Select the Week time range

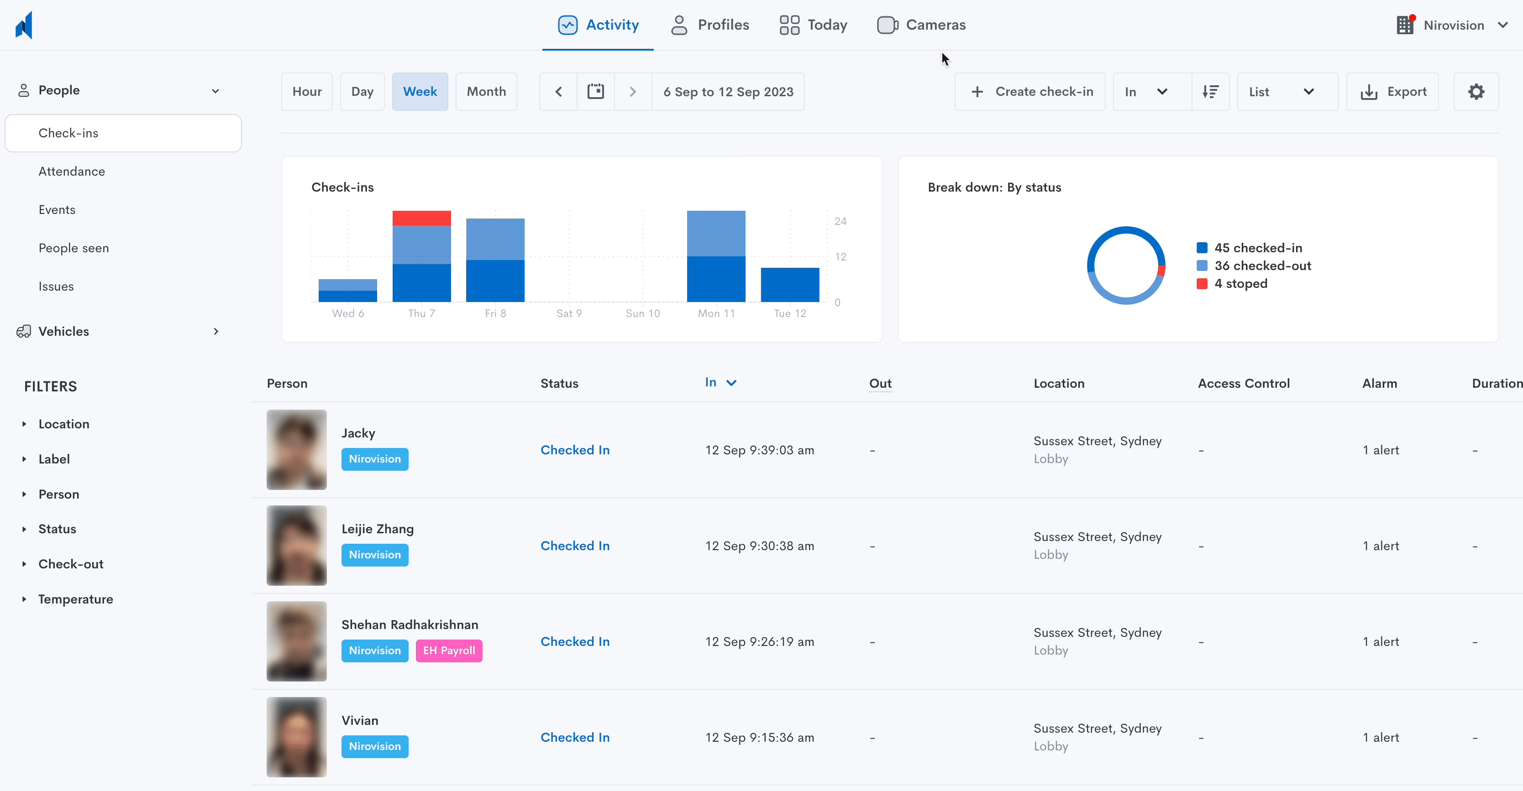420,92
